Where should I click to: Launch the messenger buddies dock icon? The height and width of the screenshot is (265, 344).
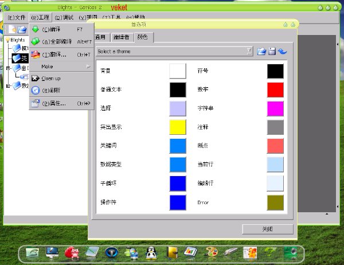coord(131,253)
